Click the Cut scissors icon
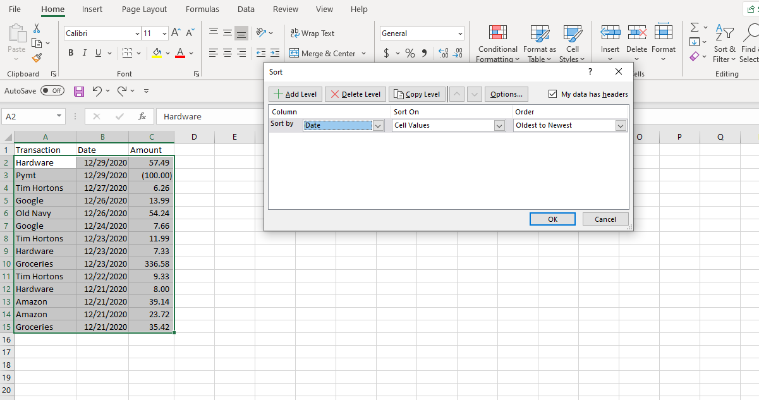 37,28
